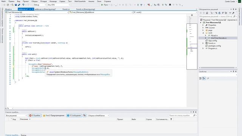
Task: Open the member dropdown showing work()
Action: click(165, 12)
